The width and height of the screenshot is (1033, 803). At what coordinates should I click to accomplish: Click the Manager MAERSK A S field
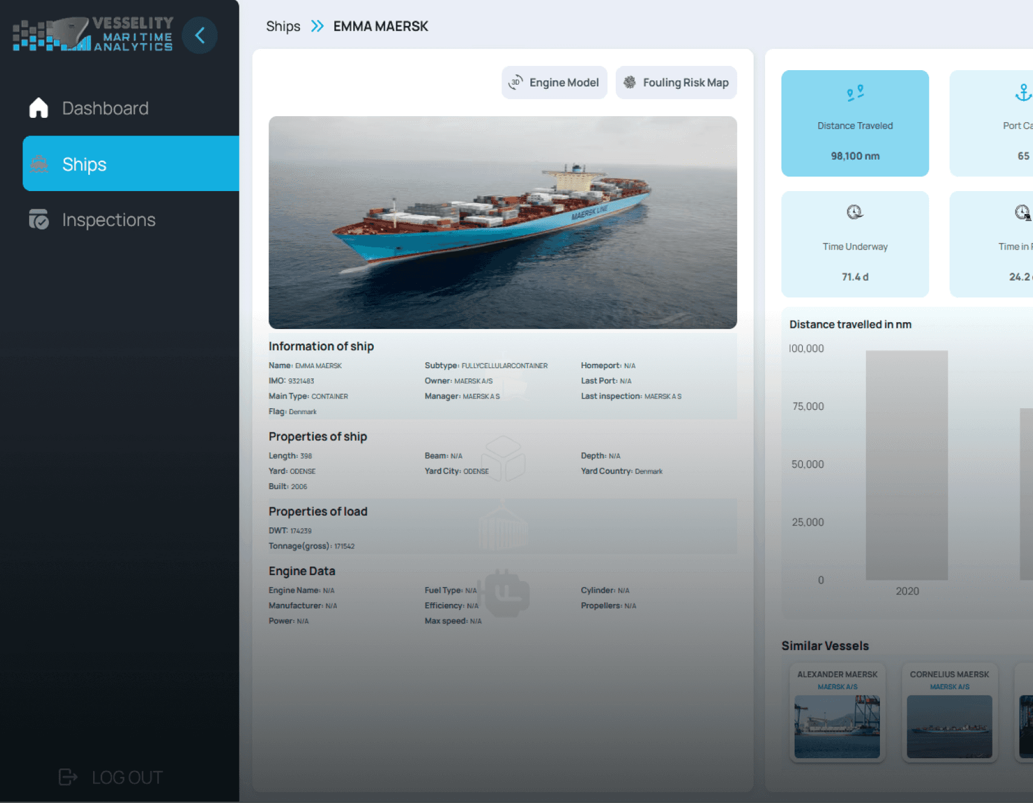(x=462, y=397)
